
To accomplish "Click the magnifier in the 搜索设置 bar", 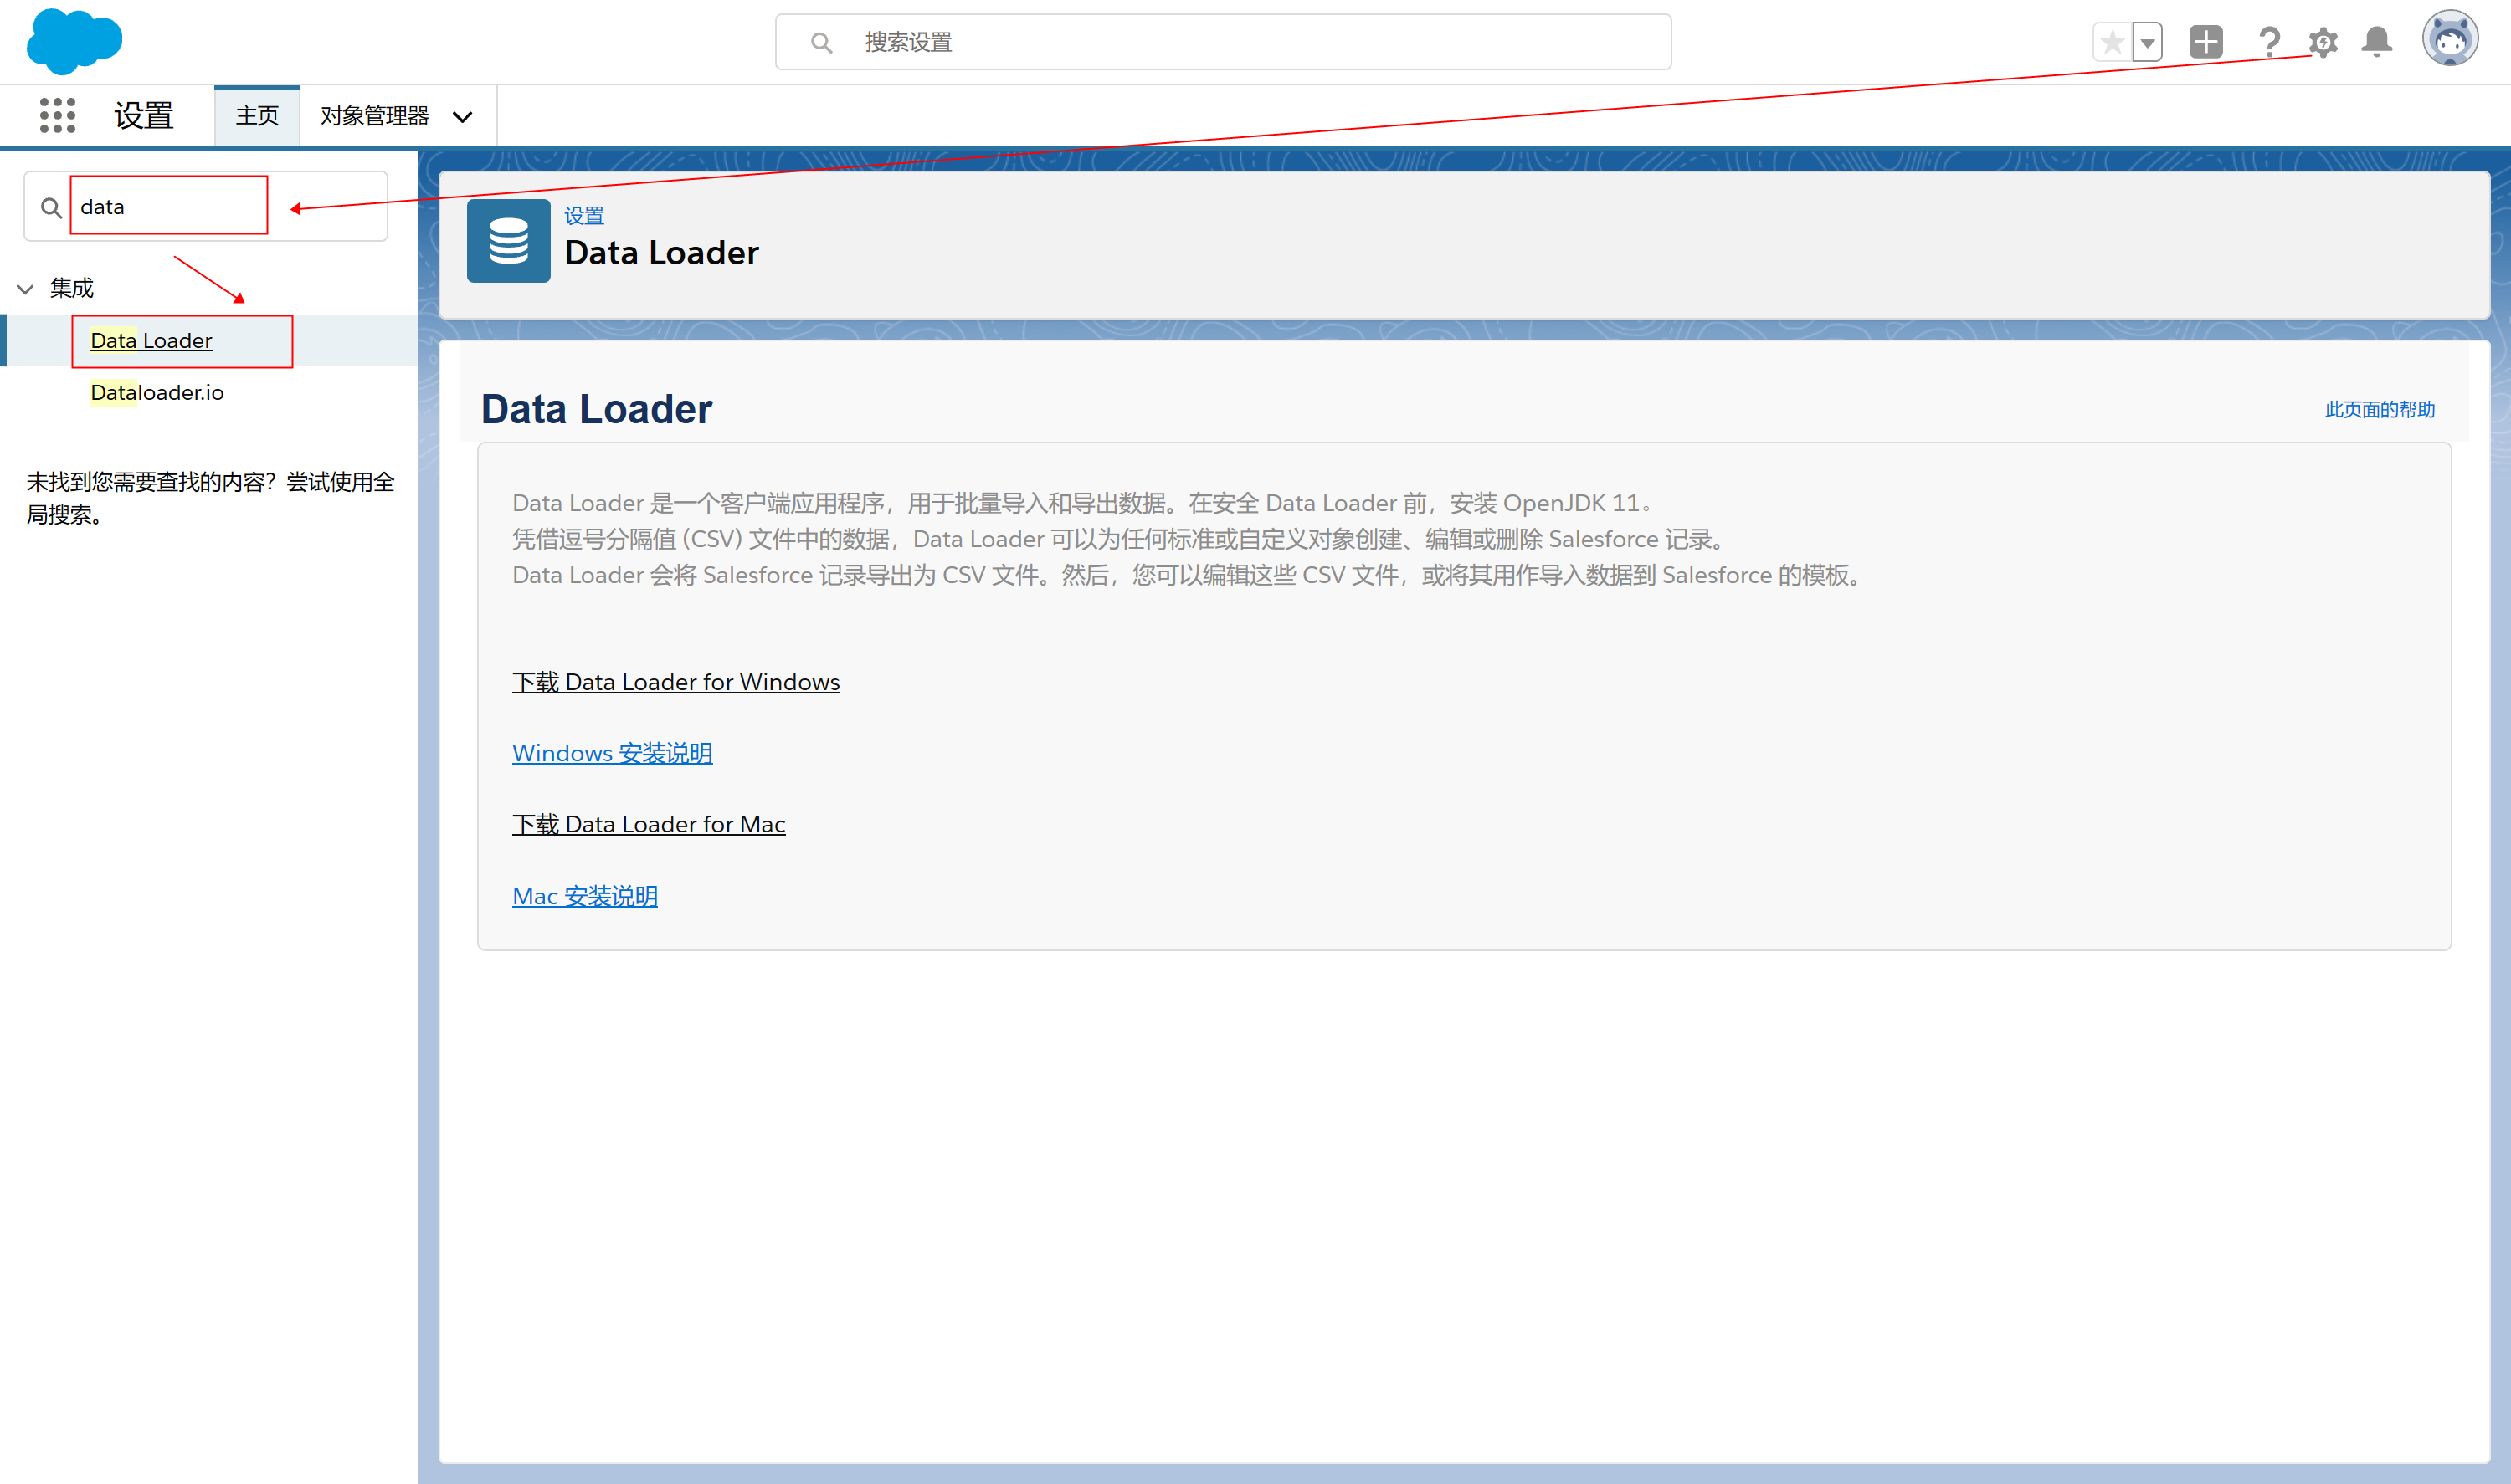I will click(822, 42).
